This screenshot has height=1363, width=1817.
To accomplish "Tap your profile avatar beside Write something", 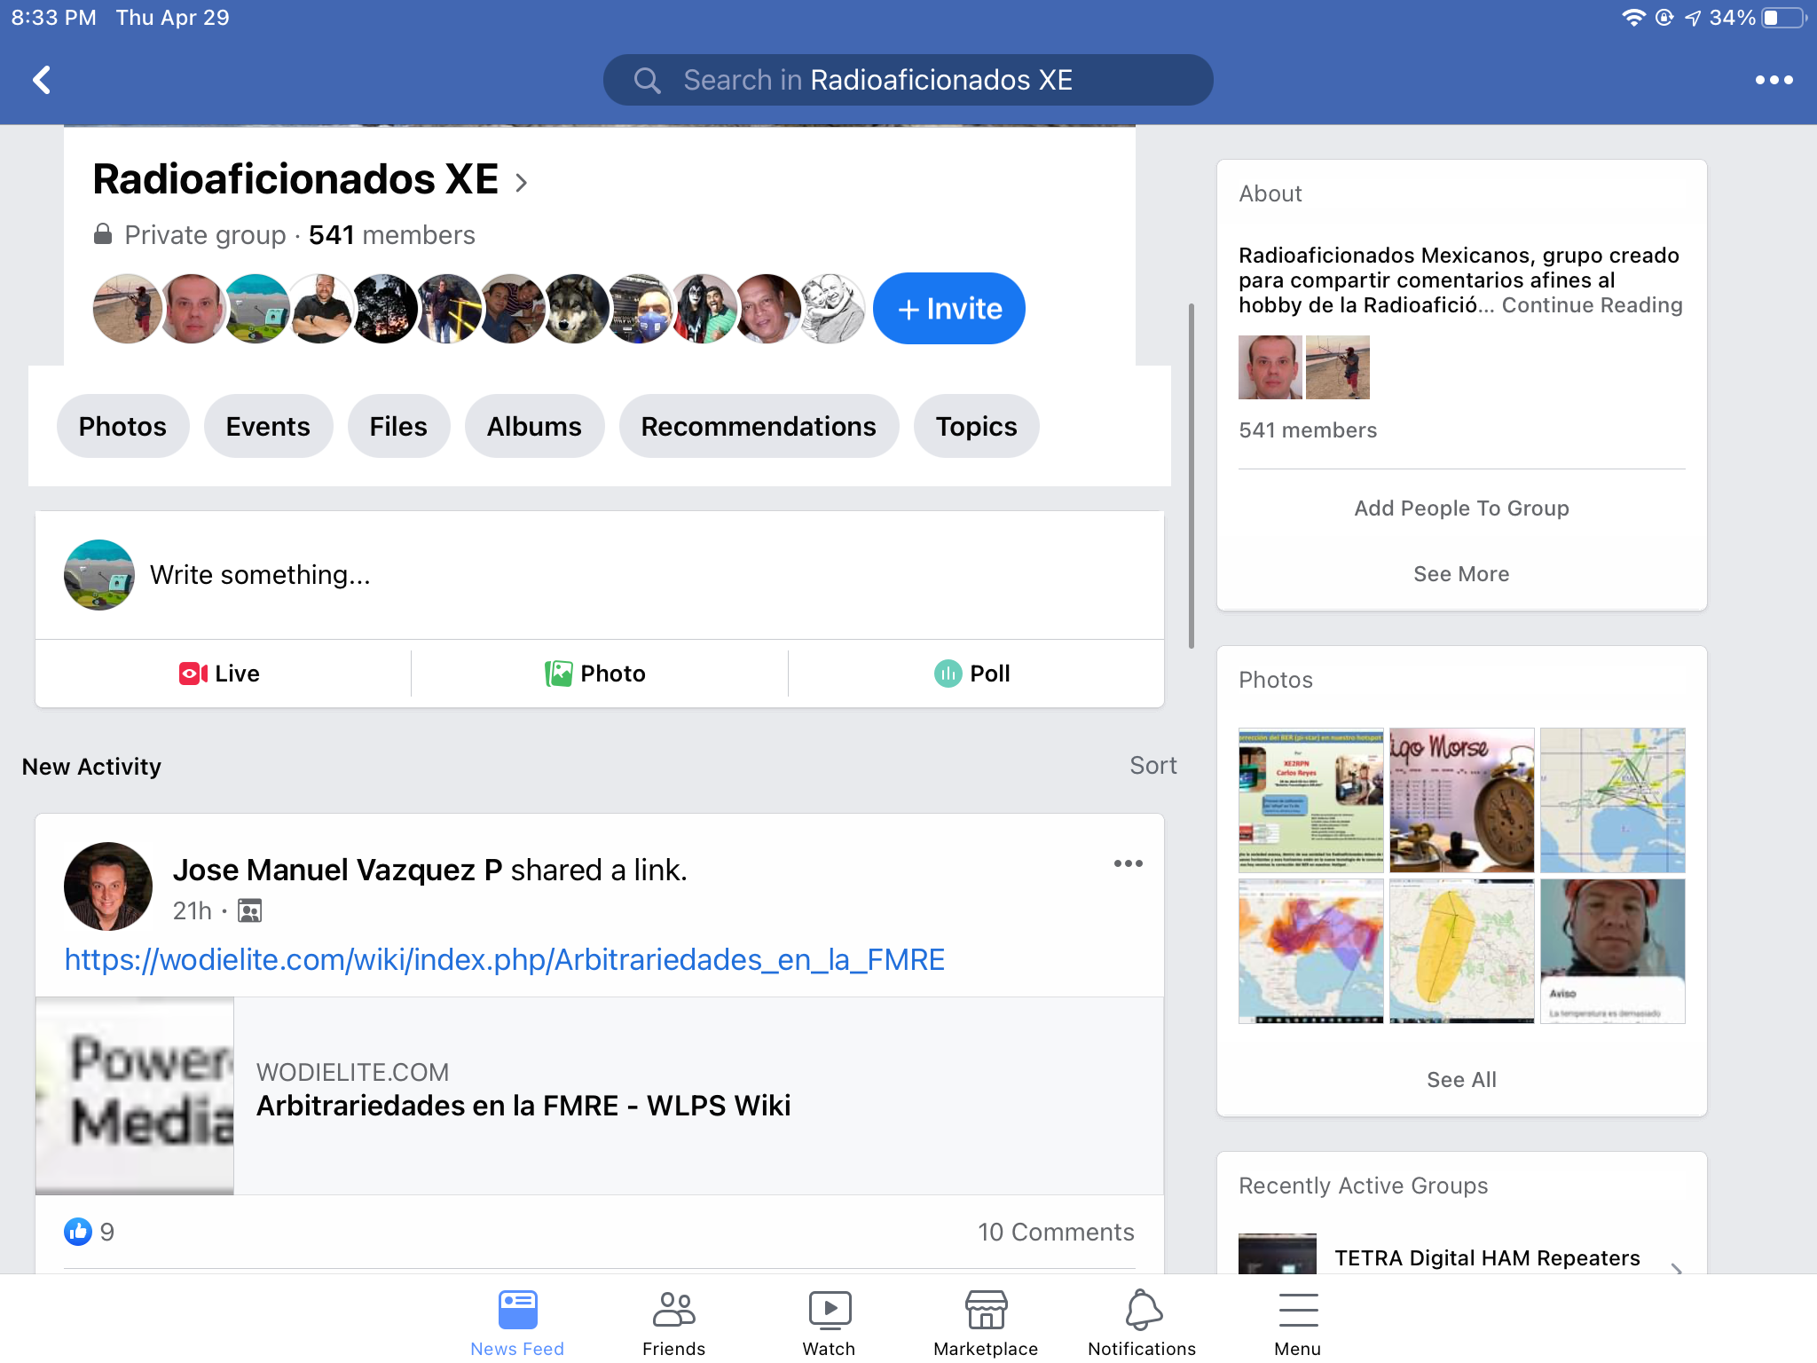I will (99, 575).
